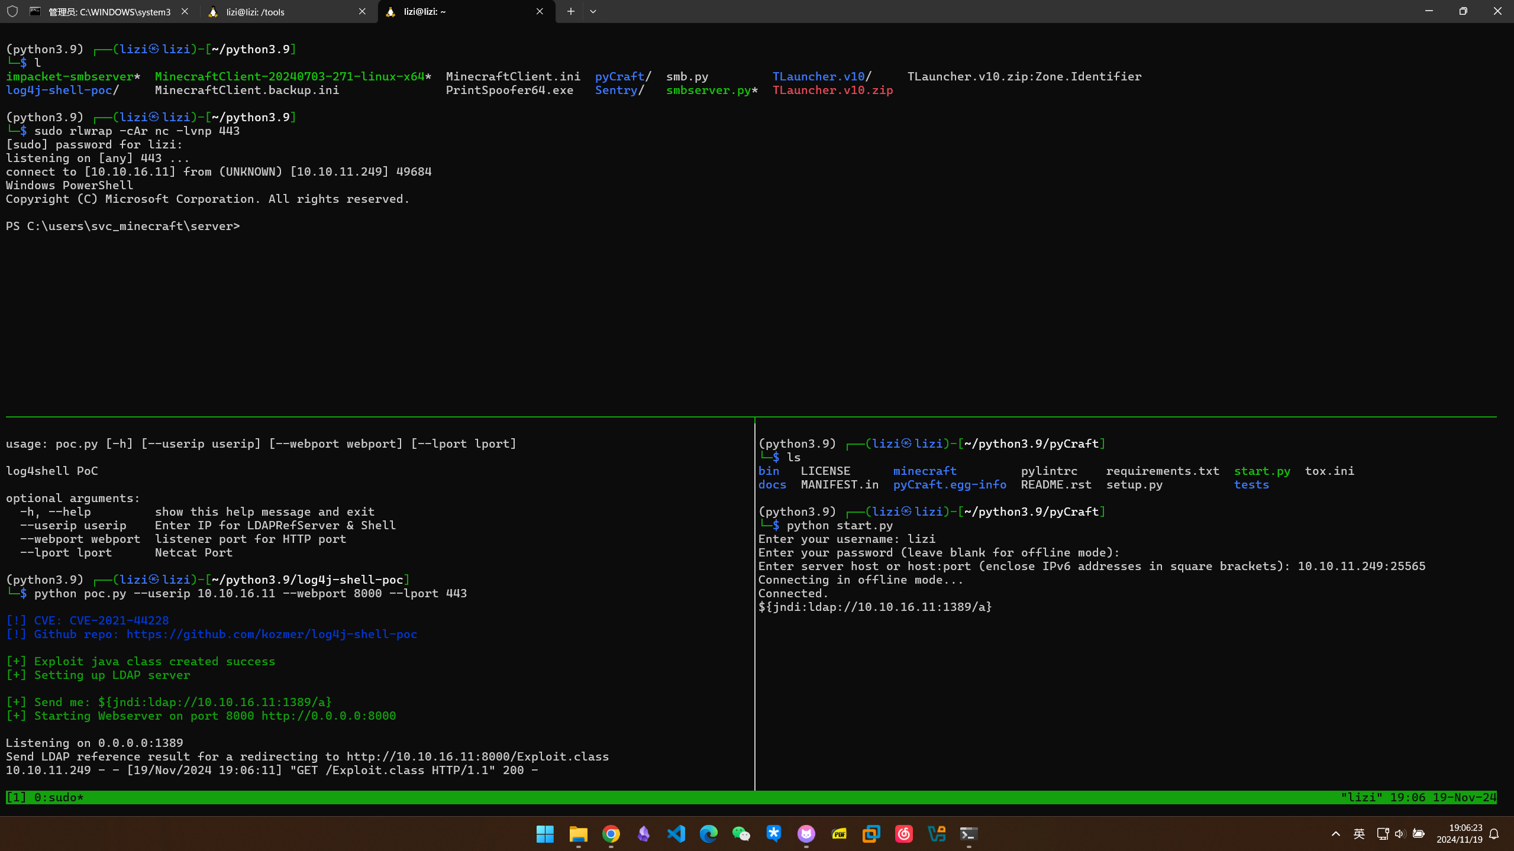Close the lizi@lizi: /tools tab
Image resolution: width=1514 pixels, height=851 pixels.
[362, 11]
